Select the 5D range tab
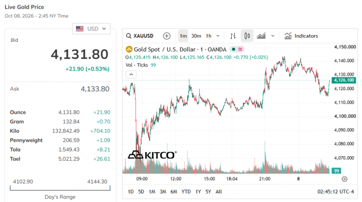362x202 pixels. [141, 192]
